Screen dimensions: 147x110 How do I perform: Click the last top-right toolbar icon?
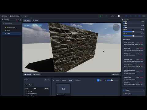tap(144, 16)
